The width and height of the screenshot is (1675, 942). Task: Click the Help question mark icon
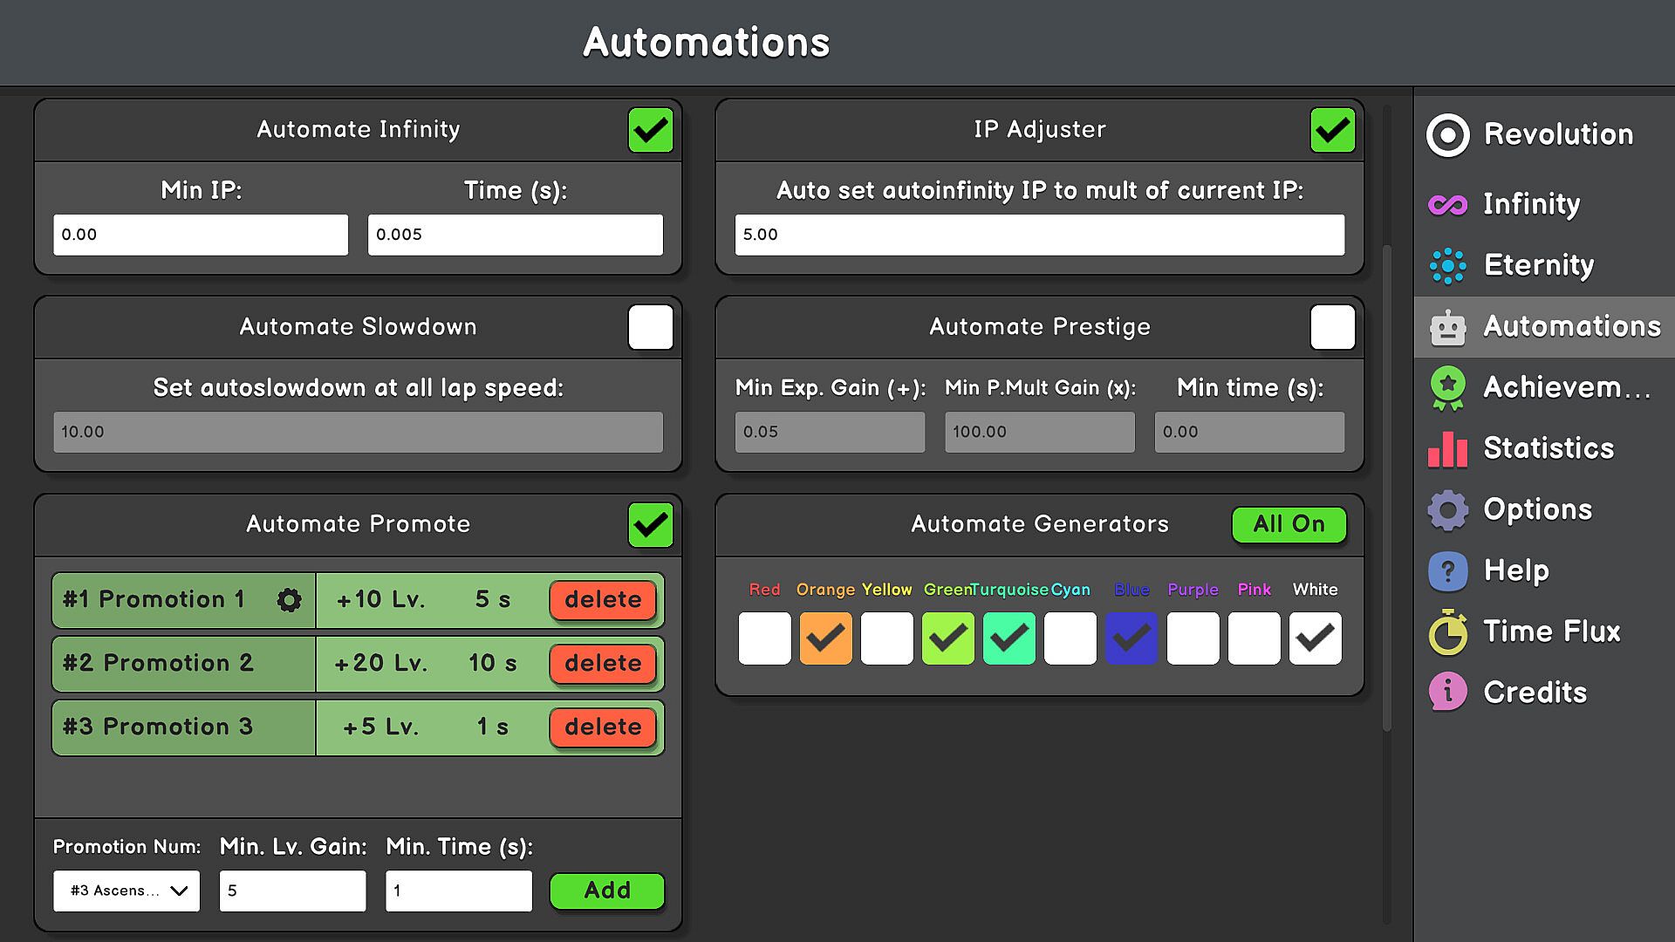click(1447, 571)
